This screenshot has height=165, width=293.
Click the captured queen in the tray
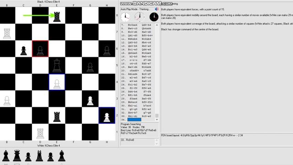(x=17, y=155)
